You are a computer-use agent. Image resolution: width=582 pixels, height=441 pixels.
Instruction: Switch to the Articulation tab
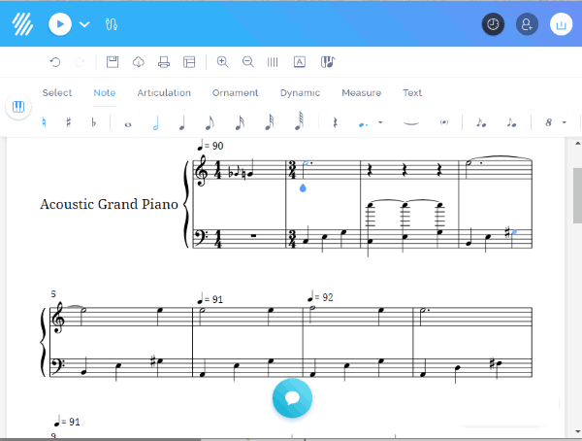[x=164, y=93]
